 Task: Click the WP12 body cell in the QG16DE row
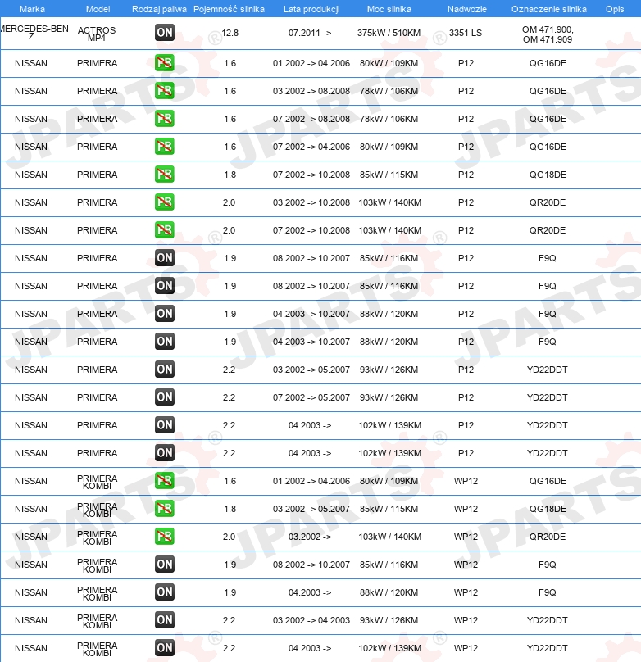466,481
